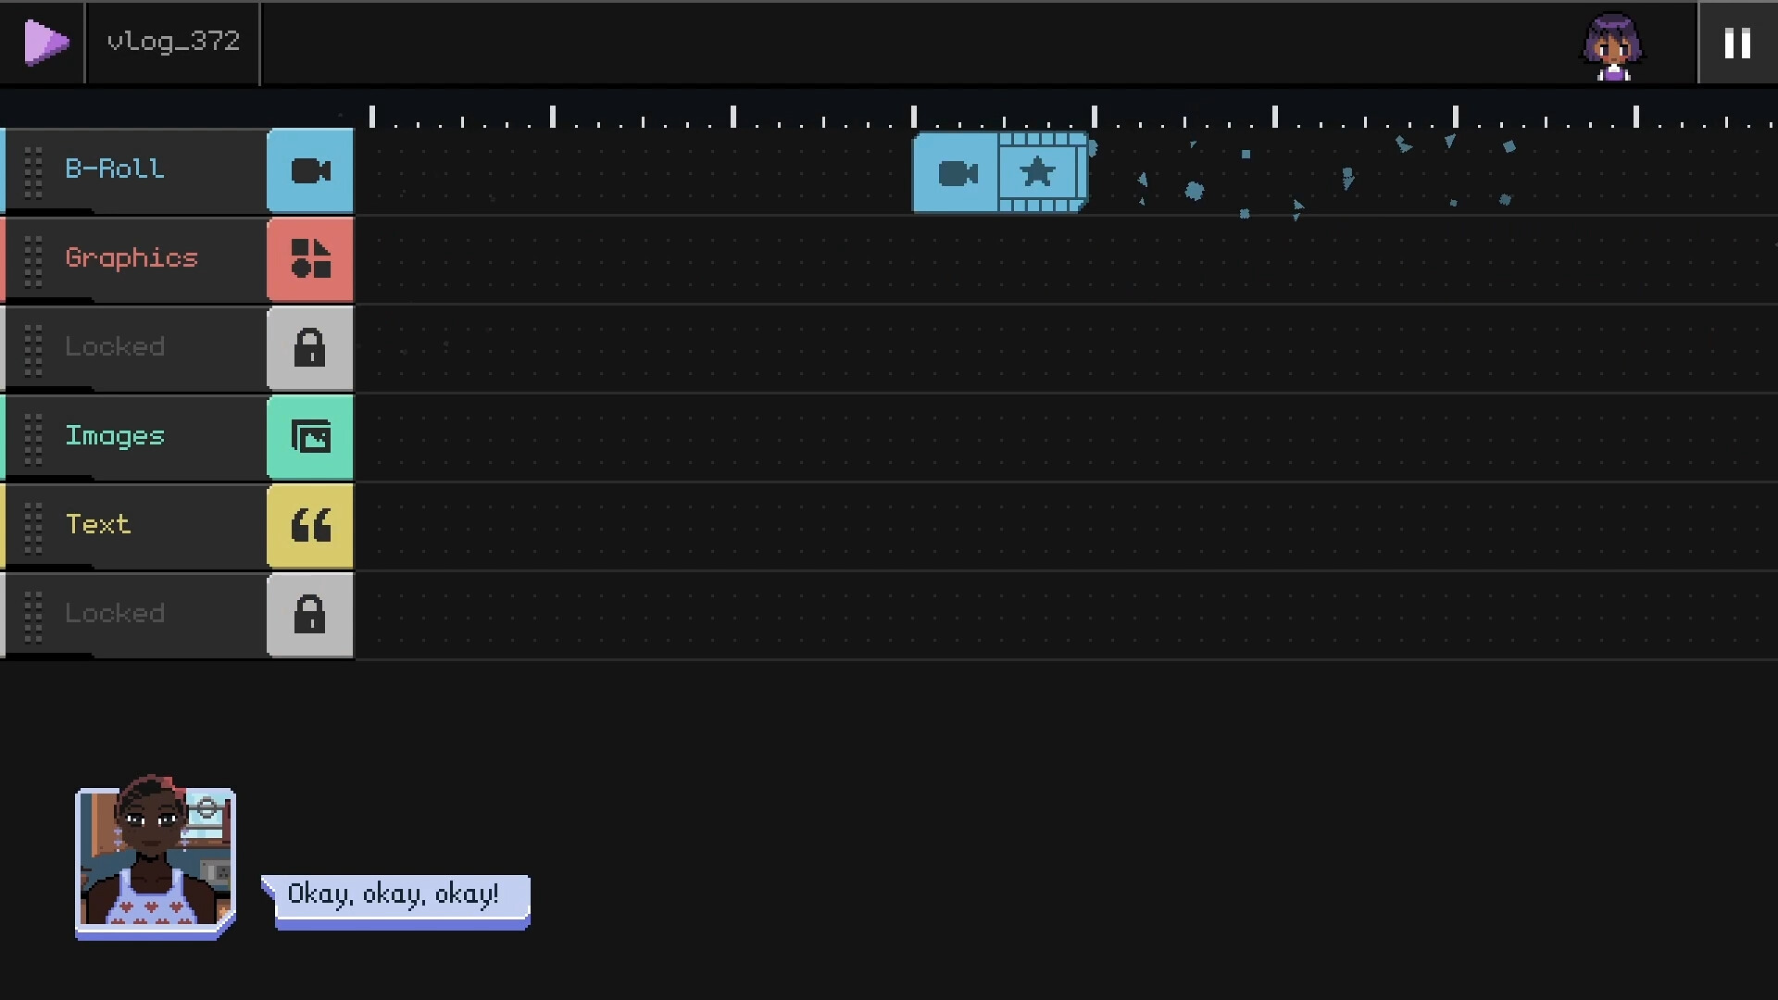The image size is (1778, 1000).
Task: Click the Locked label below Graphics
Action: point(115,346)
